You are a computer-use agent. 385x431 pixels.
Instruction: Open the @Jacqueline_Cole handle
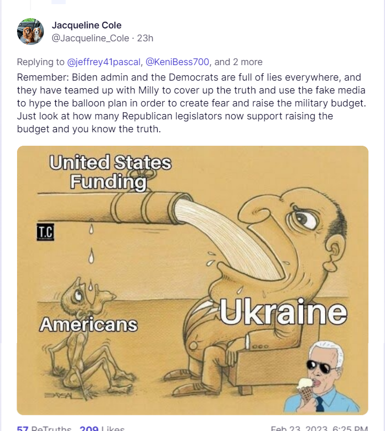click(x=90, y=38)
